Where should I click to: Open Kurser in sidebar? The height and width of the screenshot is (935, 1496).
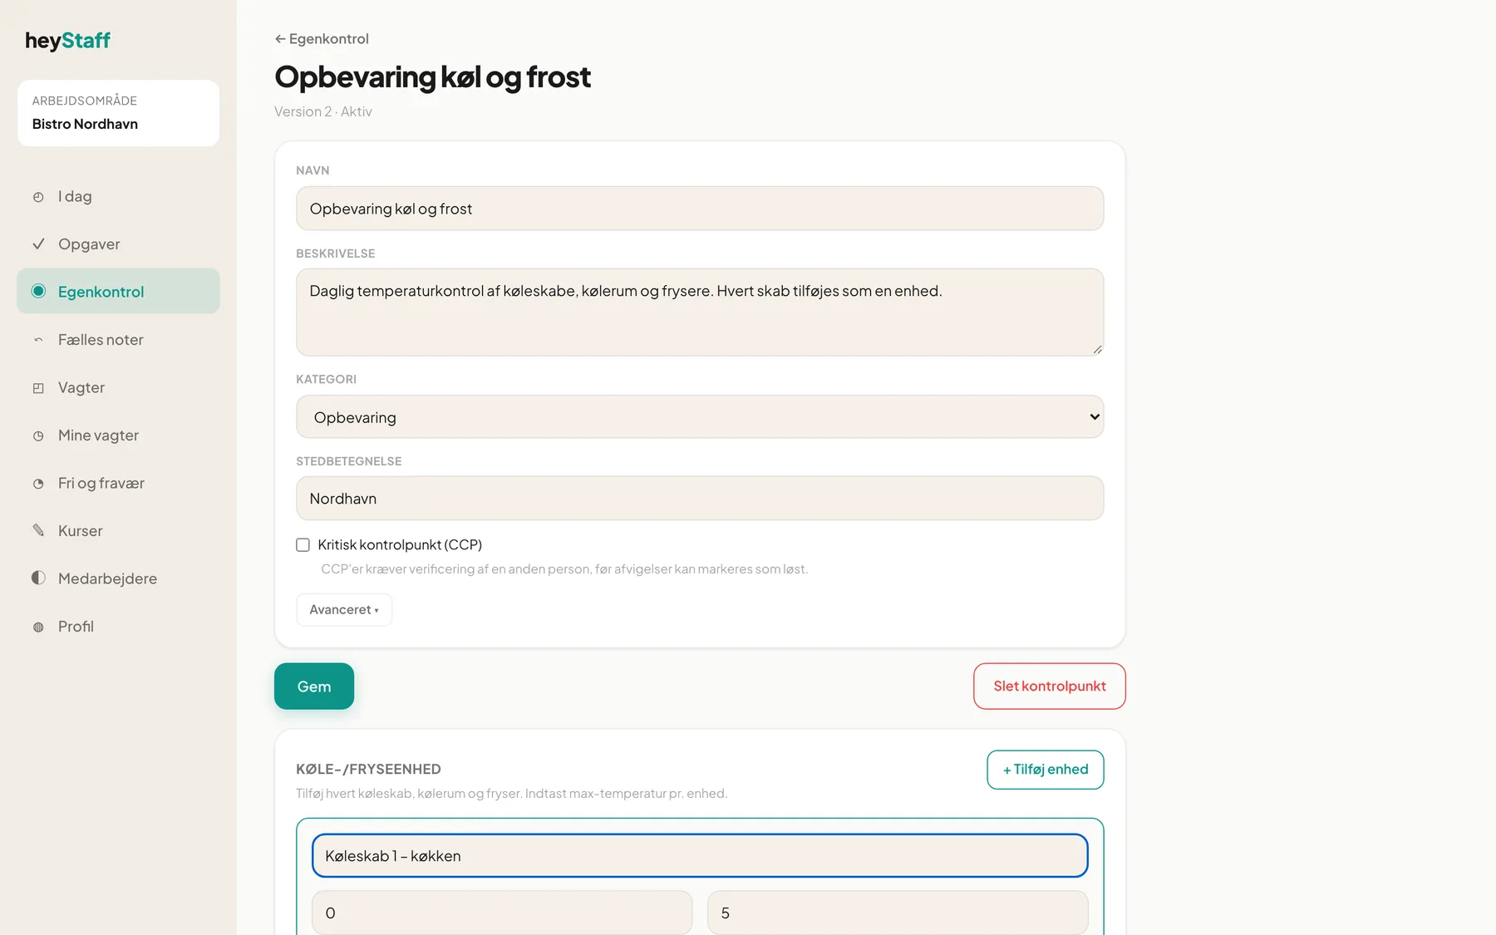(x=118, y=531)
